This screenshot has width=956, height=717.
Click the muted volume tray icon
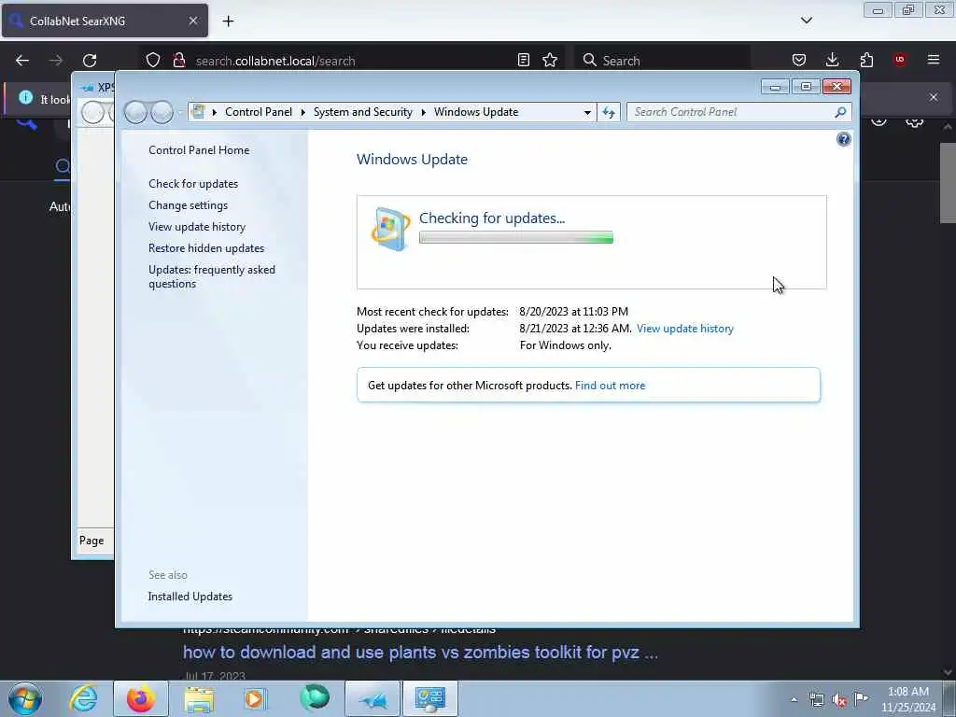[839, 700]
